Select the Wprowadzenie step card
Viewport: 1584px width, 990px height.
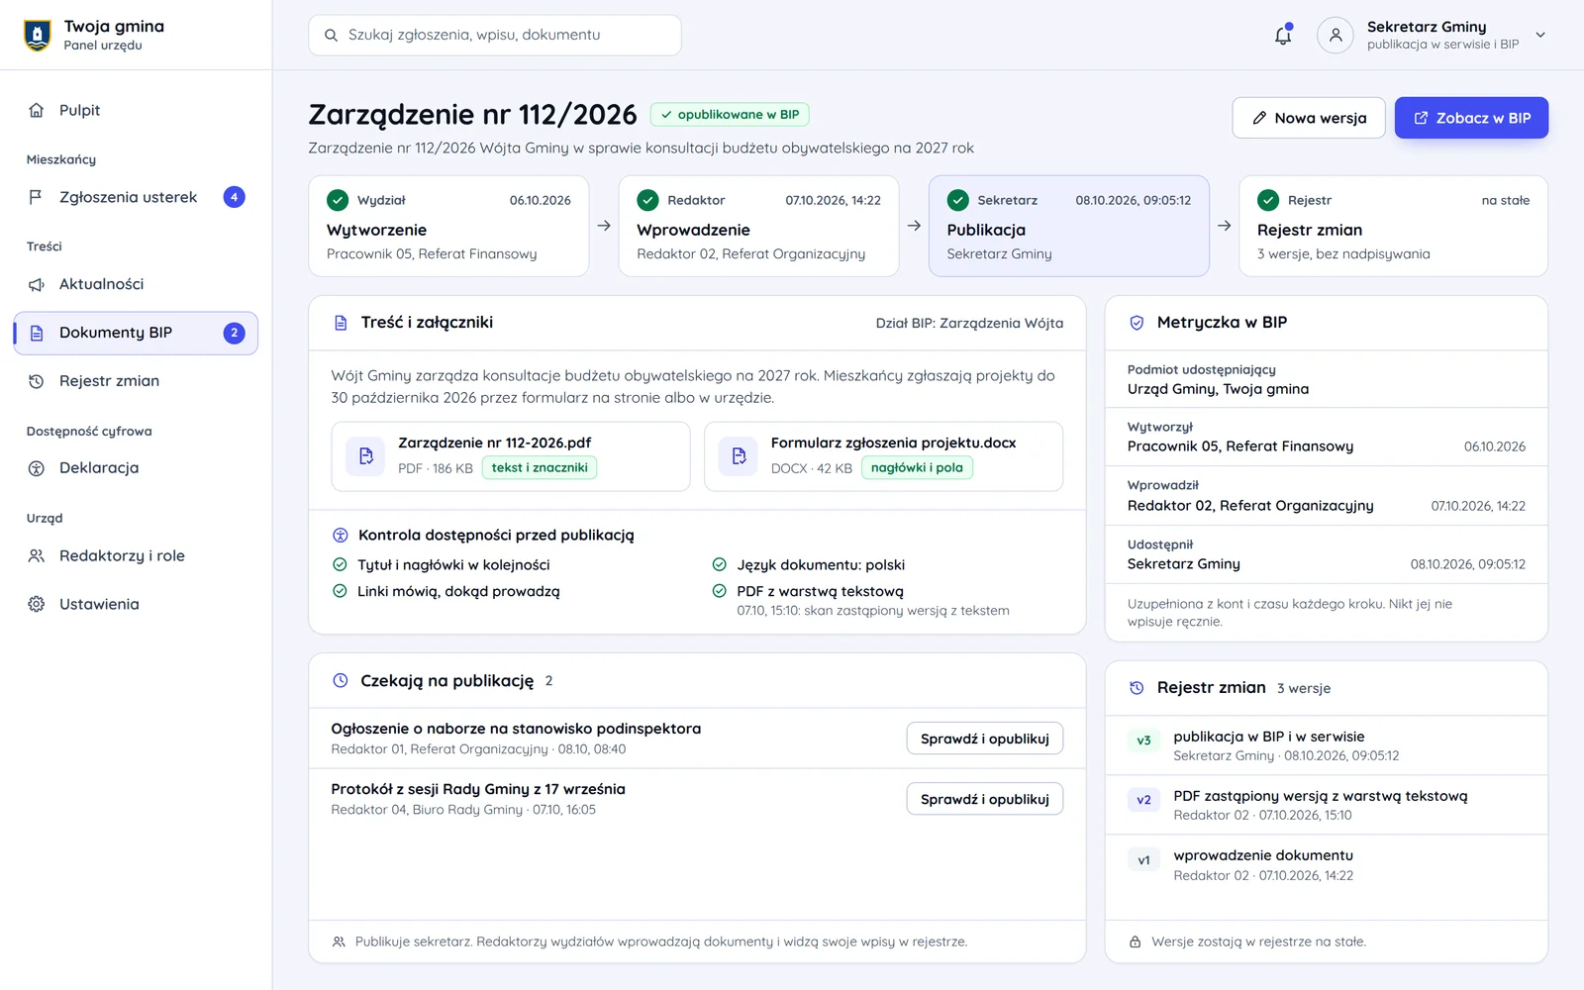click(758, 226)
